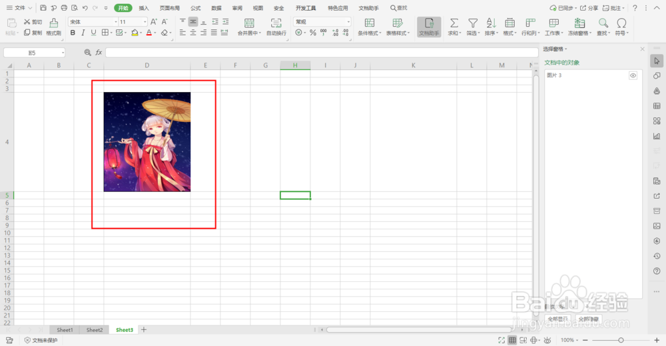666x346 pixels.
Task: Open the 插入 (Insert) tab
Action: coord(144,7)
